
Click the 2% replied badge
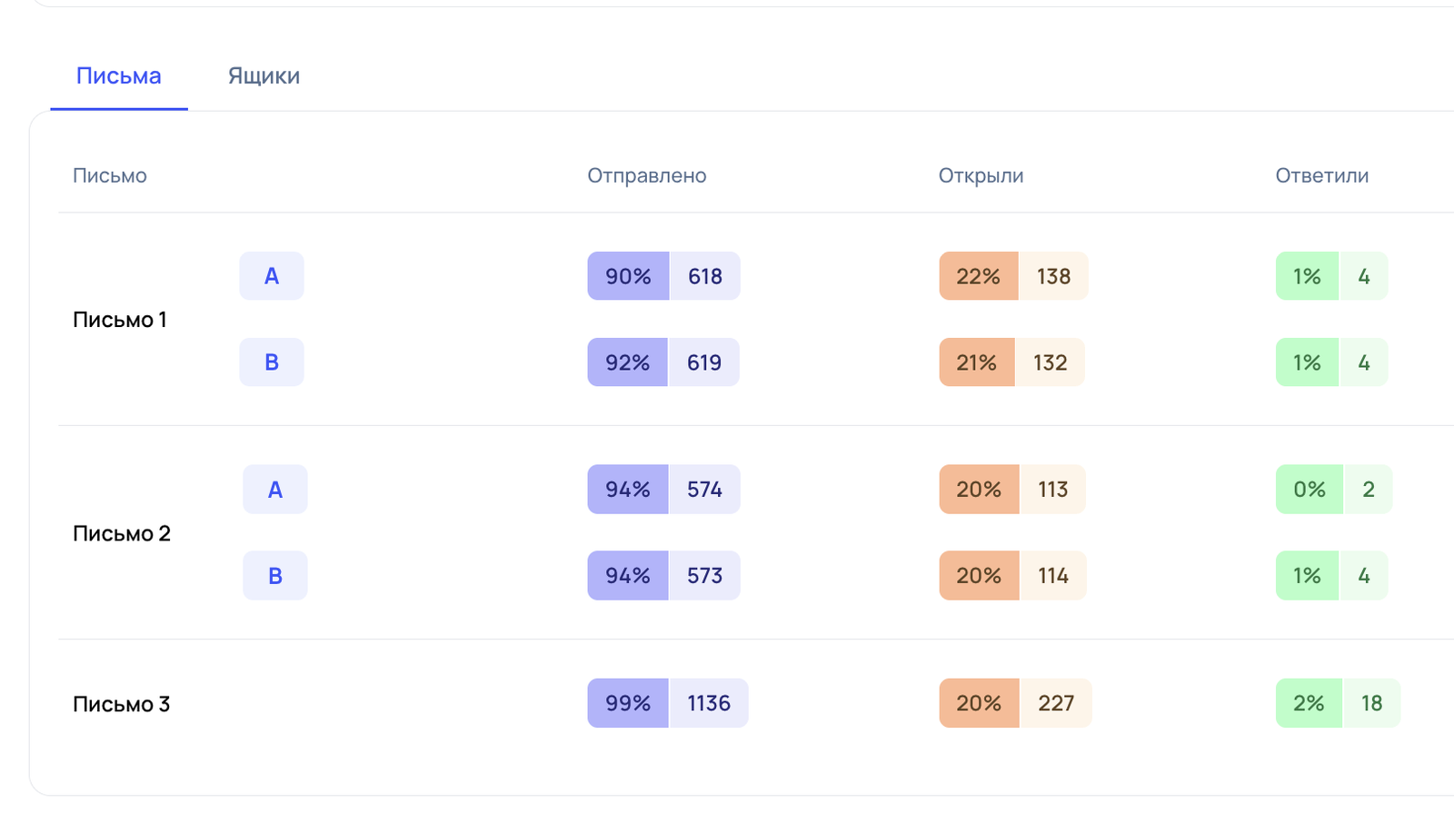point(1309,703)
